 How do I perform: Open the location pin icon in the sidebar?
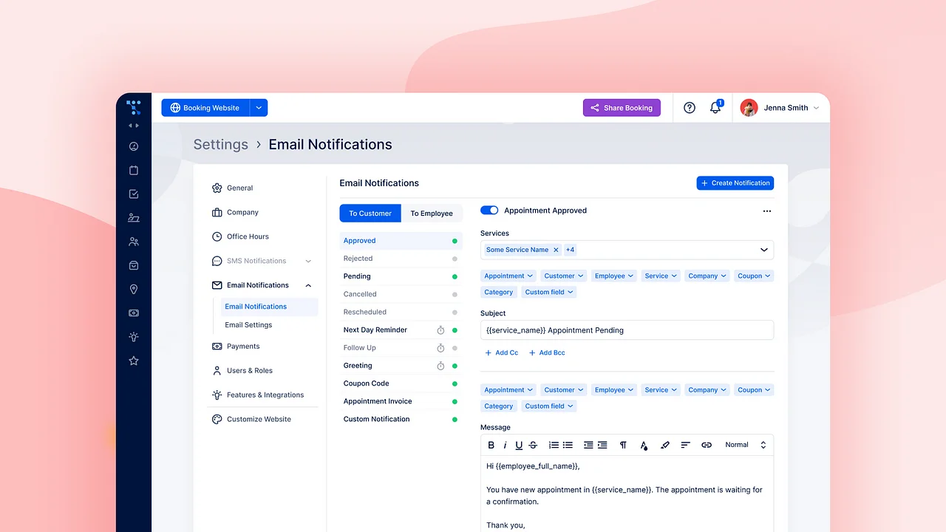pyautogui.click(x=133, y=289)
